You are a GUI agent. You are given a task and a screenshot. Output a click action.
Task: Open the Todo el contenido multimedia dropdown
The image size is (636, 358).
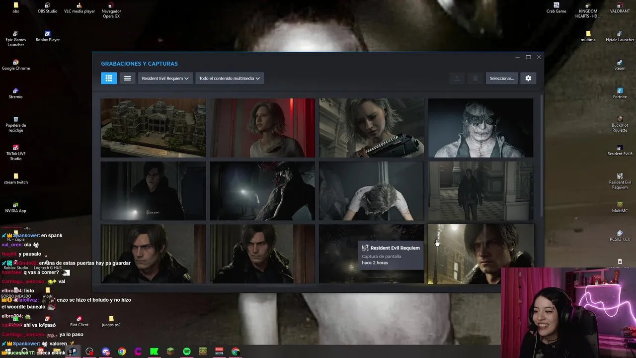[x=230, y=78]
